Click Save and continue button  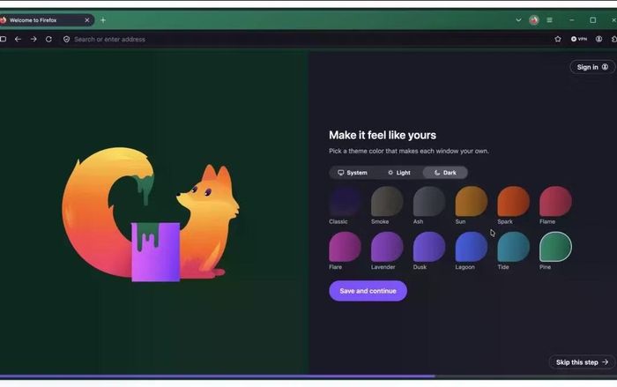tap(368, 291)
